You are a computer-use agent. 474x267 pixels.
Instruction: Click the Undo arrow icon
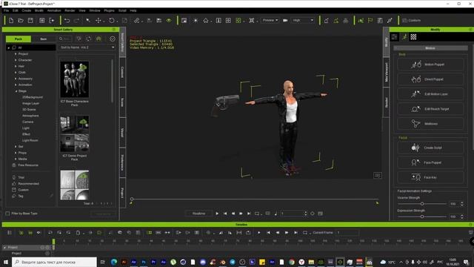point(67,20)
